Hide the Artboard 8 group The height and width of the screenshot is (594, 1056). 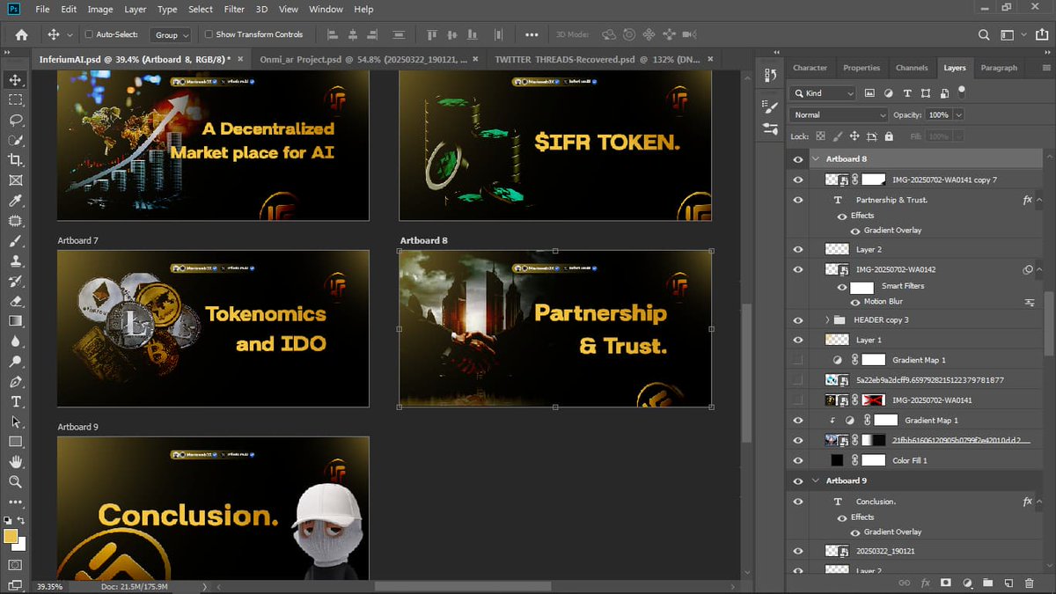click(798, 159)
